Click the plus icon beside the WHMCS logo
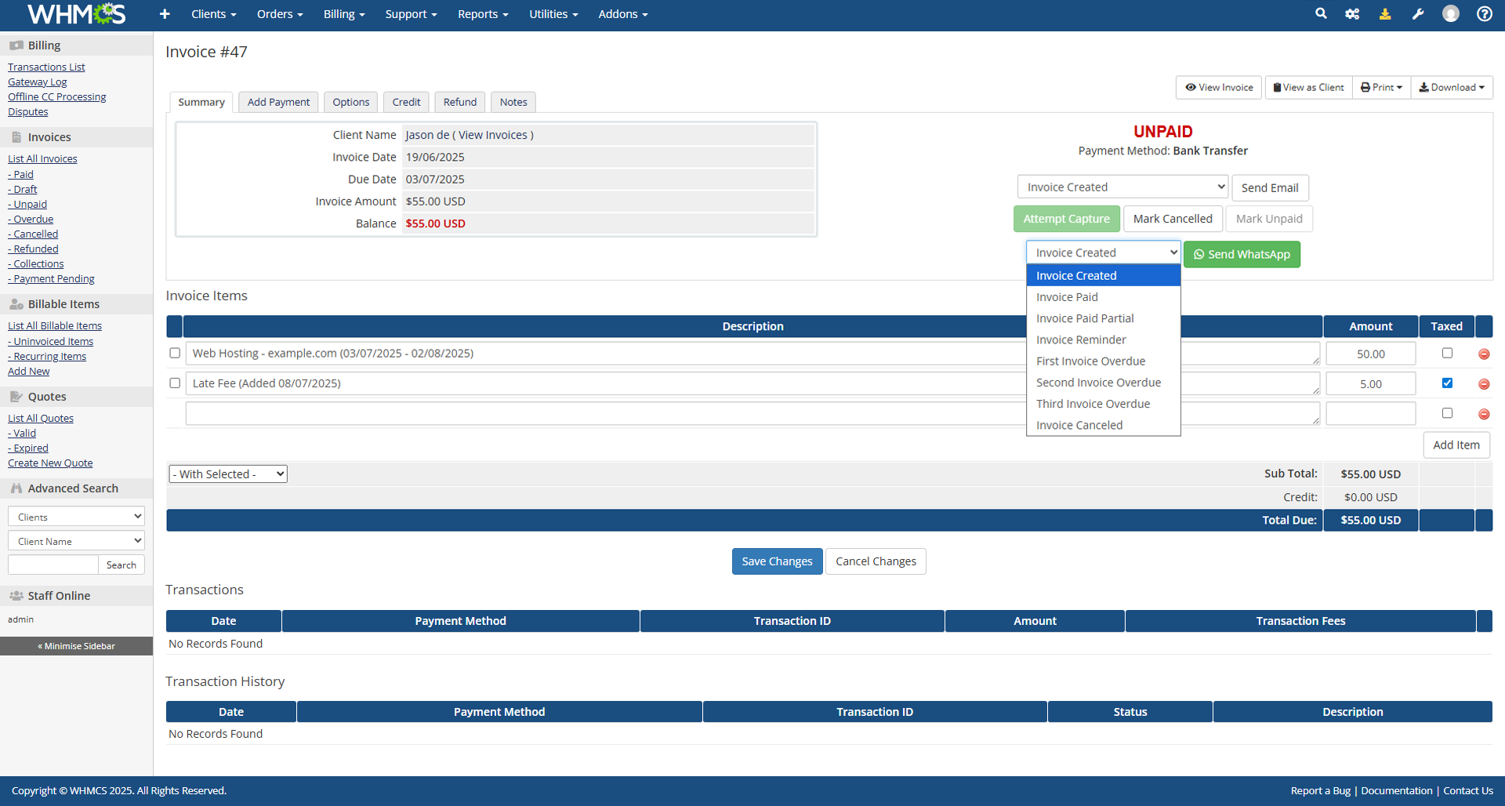Image resolution: width=1505 pixels, height=806 pixels. click(165, 14)
